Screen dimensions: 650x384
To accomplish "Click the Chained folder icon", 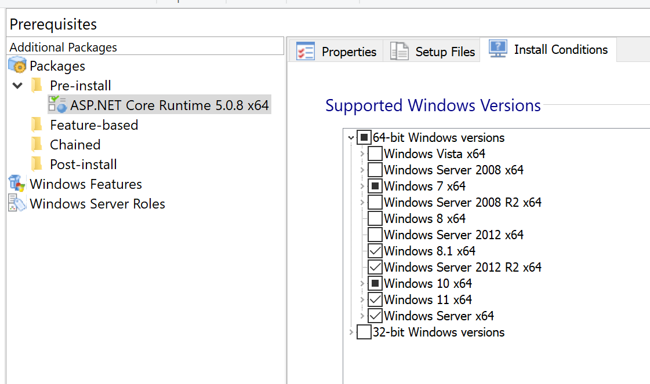I will coord(37,144).
